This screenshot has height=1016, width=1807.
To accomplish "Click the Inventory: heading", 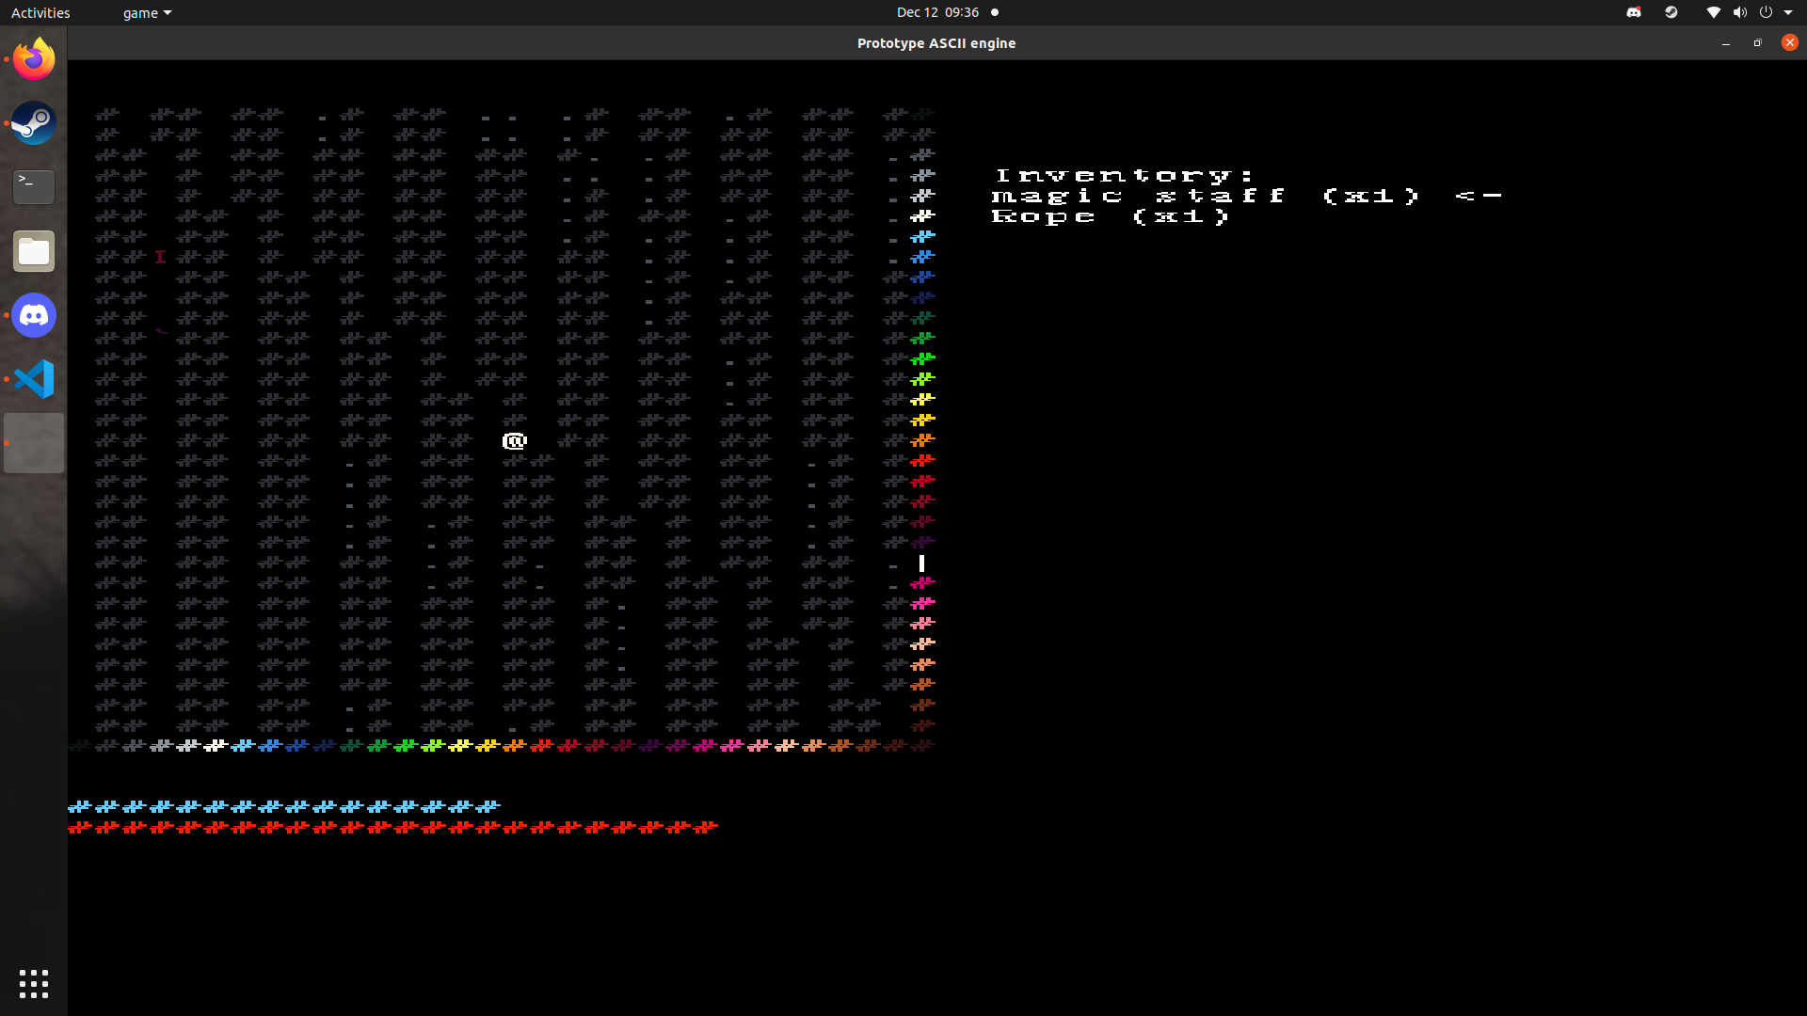I will click(1125, 175).
